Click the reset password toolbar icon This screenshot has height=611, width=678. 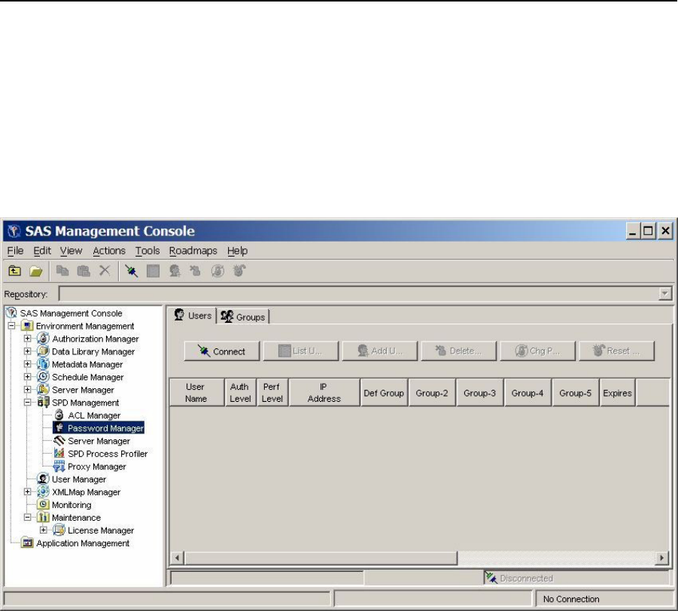coord(239,271)
